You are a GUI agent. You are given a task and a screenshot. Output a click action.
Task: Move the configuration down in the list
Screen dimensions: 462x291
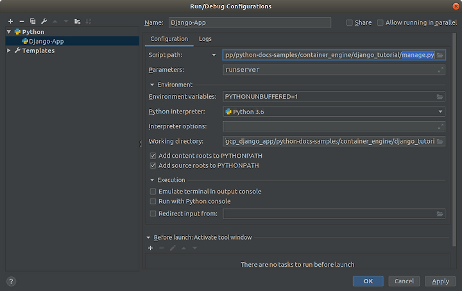[66, 22]
